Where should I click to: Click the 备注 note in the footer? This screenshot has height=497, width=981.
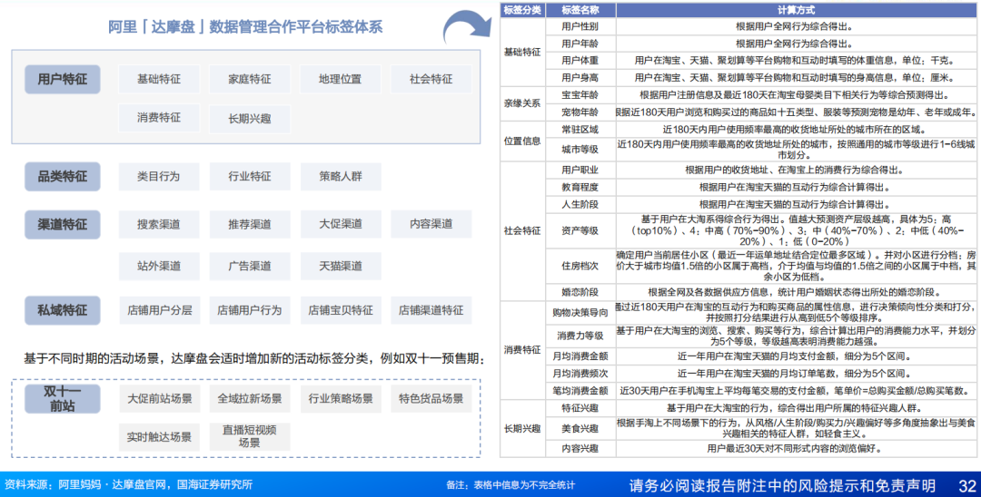click(510, 485)
